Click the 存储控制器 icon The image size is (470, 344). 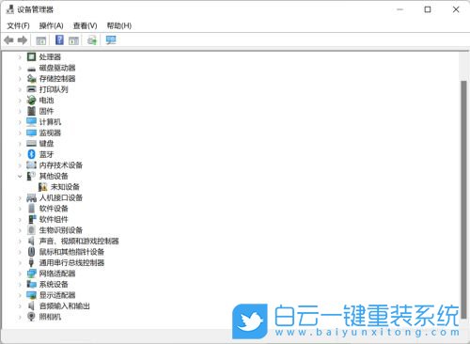(x=31, y=78)
